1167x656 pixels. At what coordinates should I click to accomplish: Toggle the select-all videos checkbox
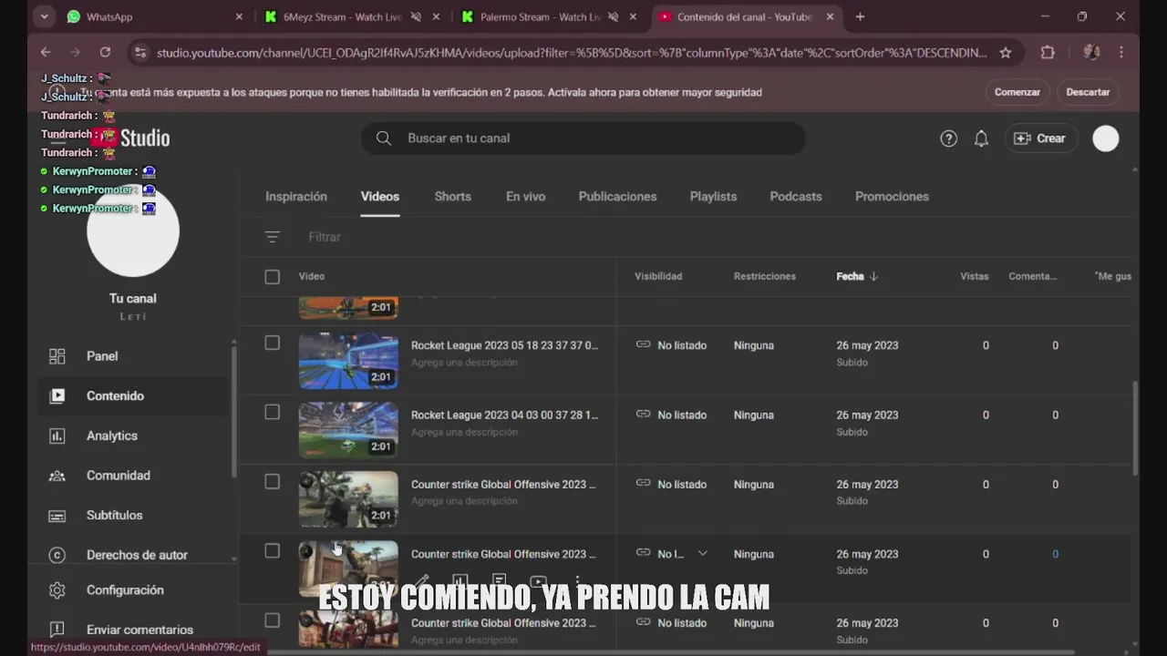point(272,276)
